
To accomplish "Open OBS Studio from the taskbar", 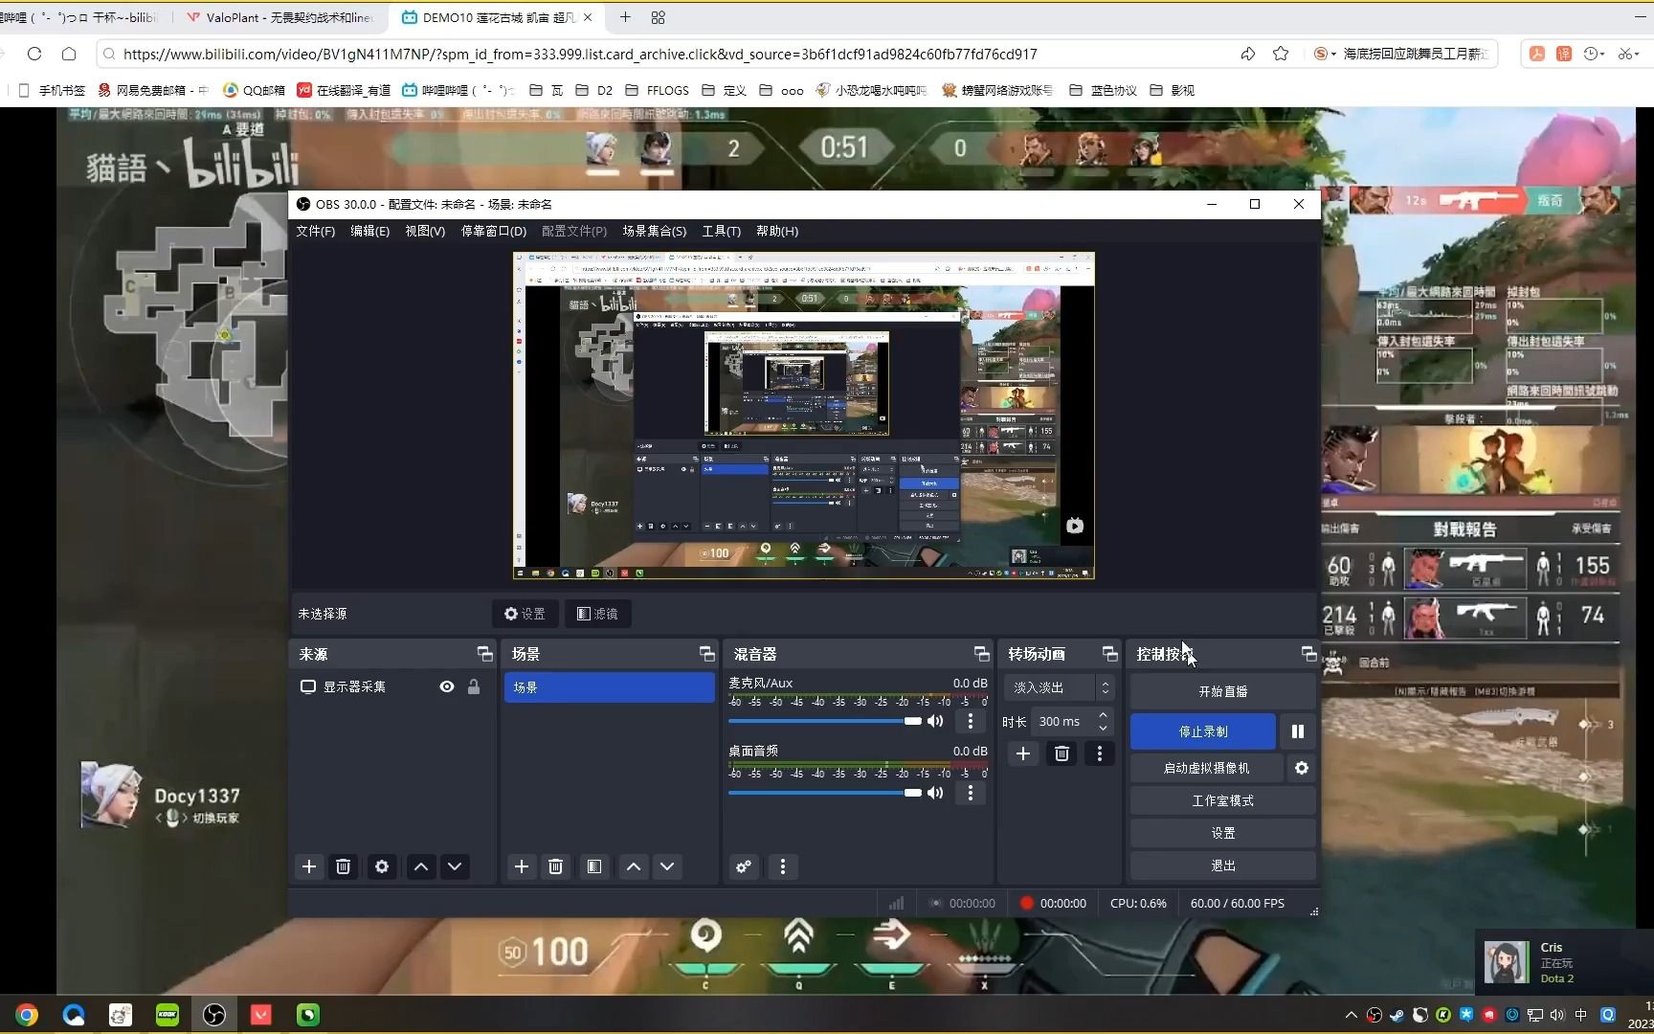I will click(213, 1015).
